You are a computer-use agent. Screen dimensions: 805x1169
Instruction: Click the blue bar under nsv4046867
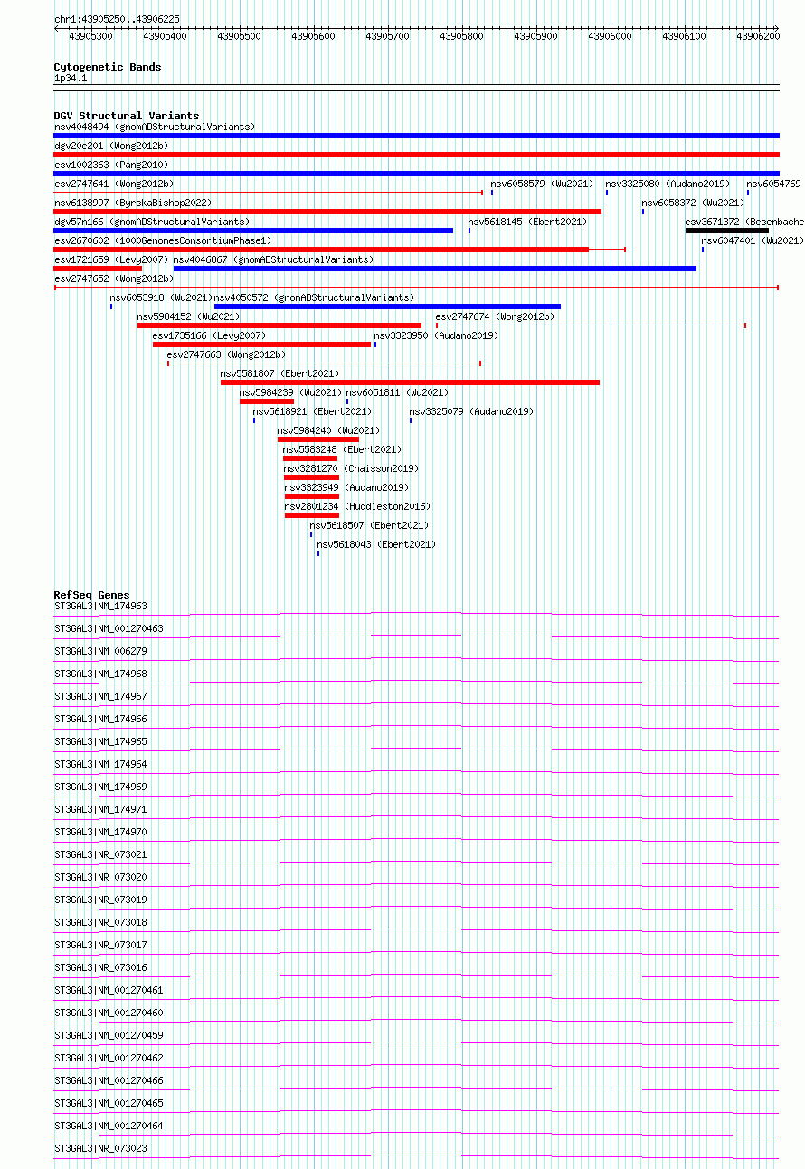(435, 269)
